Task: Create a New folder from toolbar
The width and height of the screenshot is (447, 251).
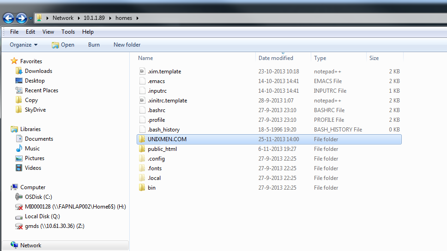Action: (x=127, y=45)
